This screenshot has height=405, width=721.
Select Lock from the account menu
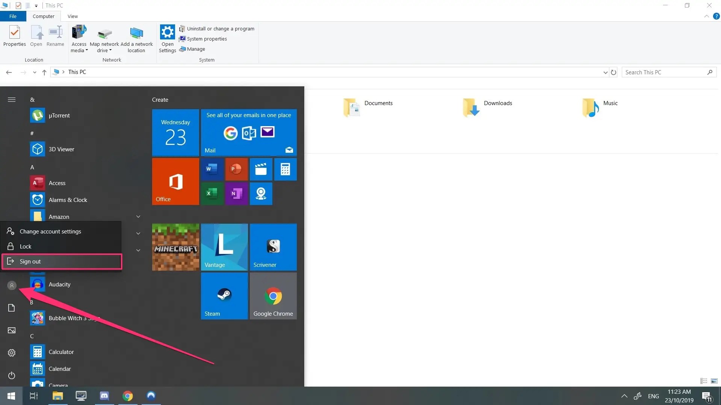click(61, 246)
